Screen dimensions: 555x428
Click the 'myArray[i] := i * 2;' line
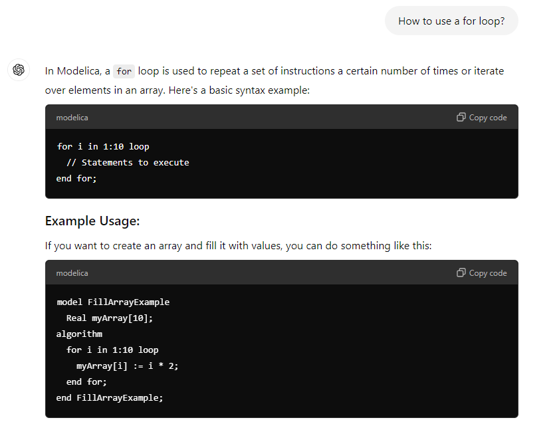click(128, 366)
